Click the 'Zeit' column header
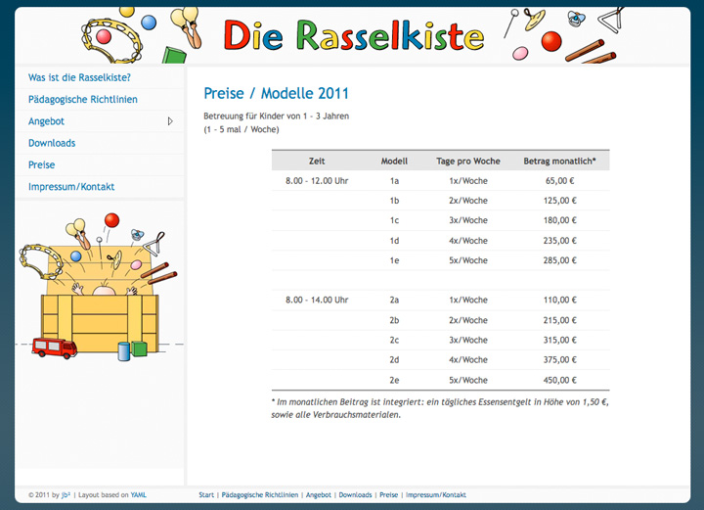Viewport: 704px width, 510px height. (x=317, y=161)
